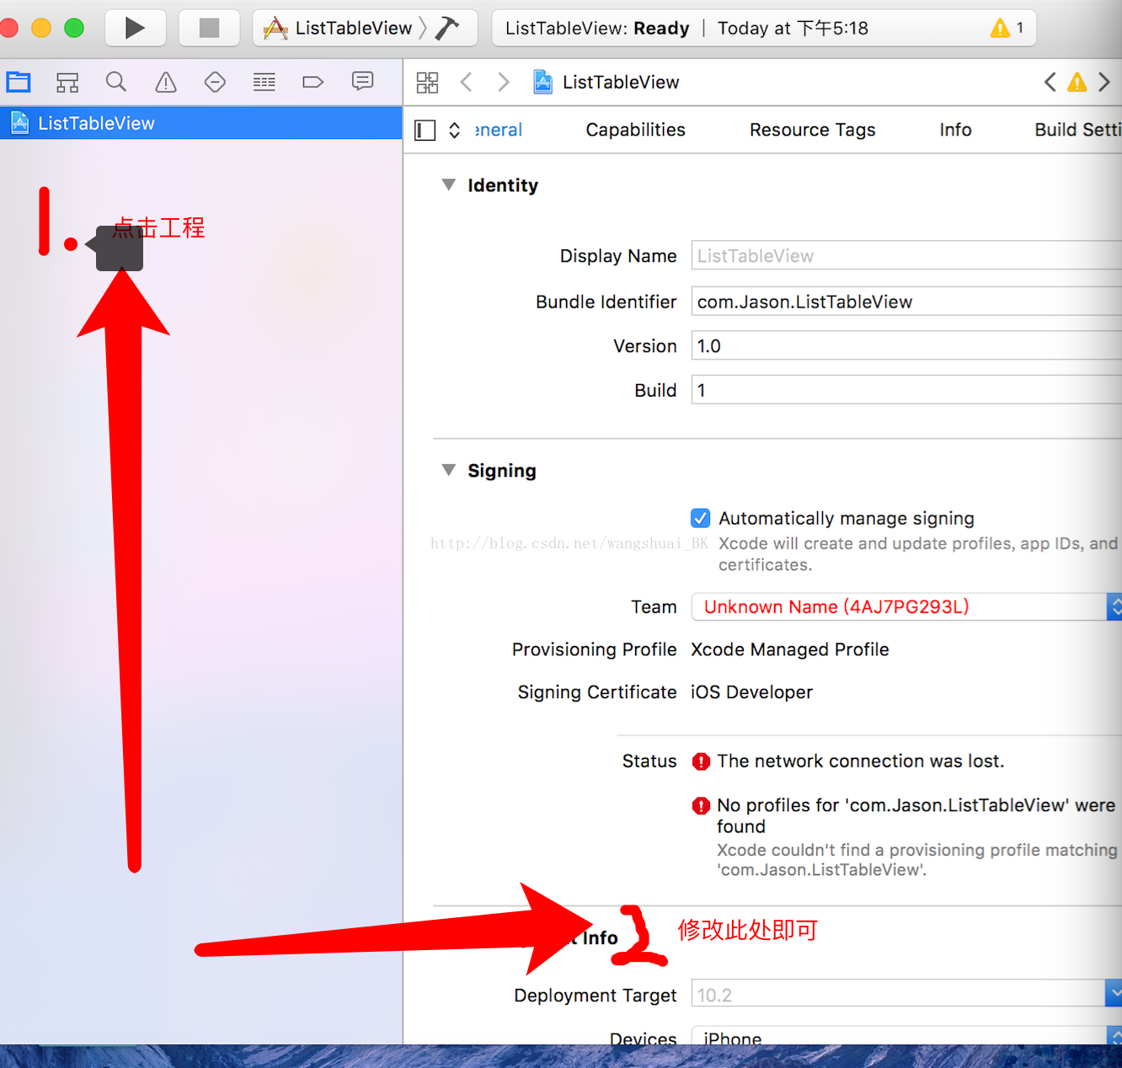Open the ListTableView scheme selector

click(341, 28)
